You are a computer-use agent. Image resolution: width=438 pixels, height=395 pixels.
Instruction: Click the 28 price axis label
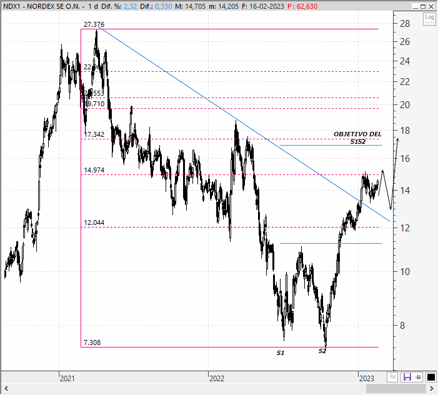405,24
